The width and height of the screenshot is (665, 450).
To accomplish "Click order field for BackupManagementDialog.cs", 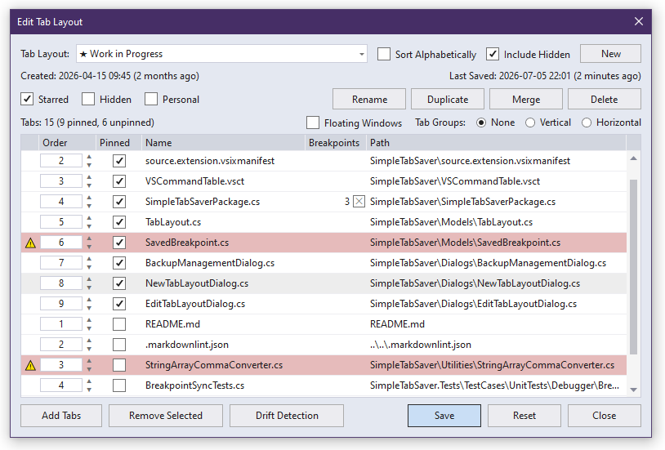I will pos(61,263).
